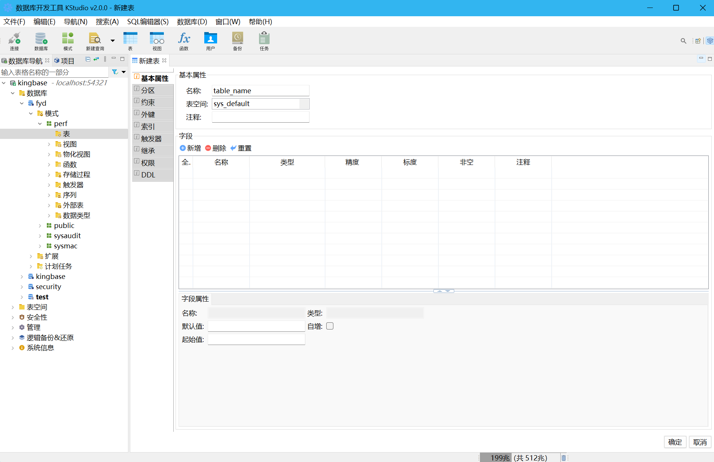Open the 视图 (view) toolbar tool
This screenshot has width=714, height=462.
click(x=157, y=41)
